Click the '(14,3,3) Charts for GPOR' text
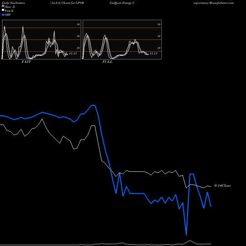 [x=67, y=3]
